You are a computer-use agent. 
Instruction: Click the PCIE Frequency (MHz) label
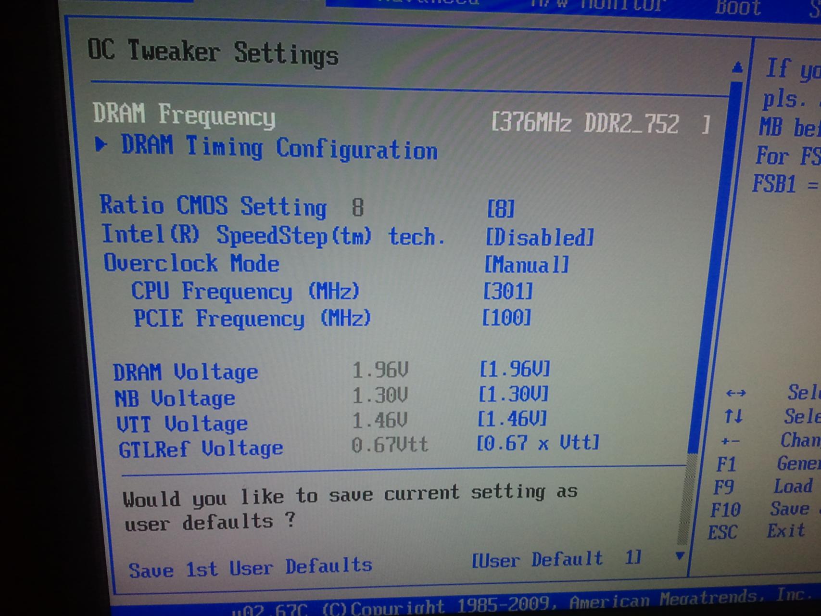click(x=253, y=319)
